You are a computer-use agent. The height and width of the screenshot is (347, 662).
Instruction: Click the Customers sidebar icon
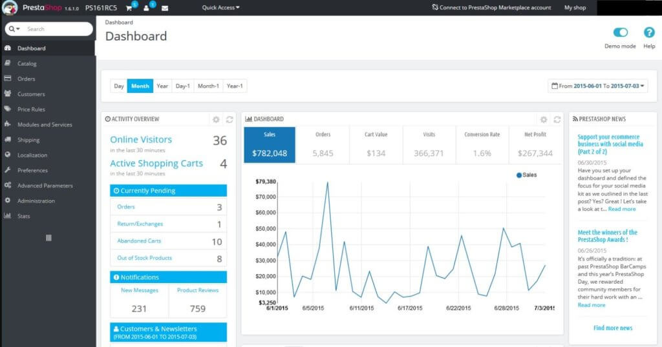coord(8,94)
